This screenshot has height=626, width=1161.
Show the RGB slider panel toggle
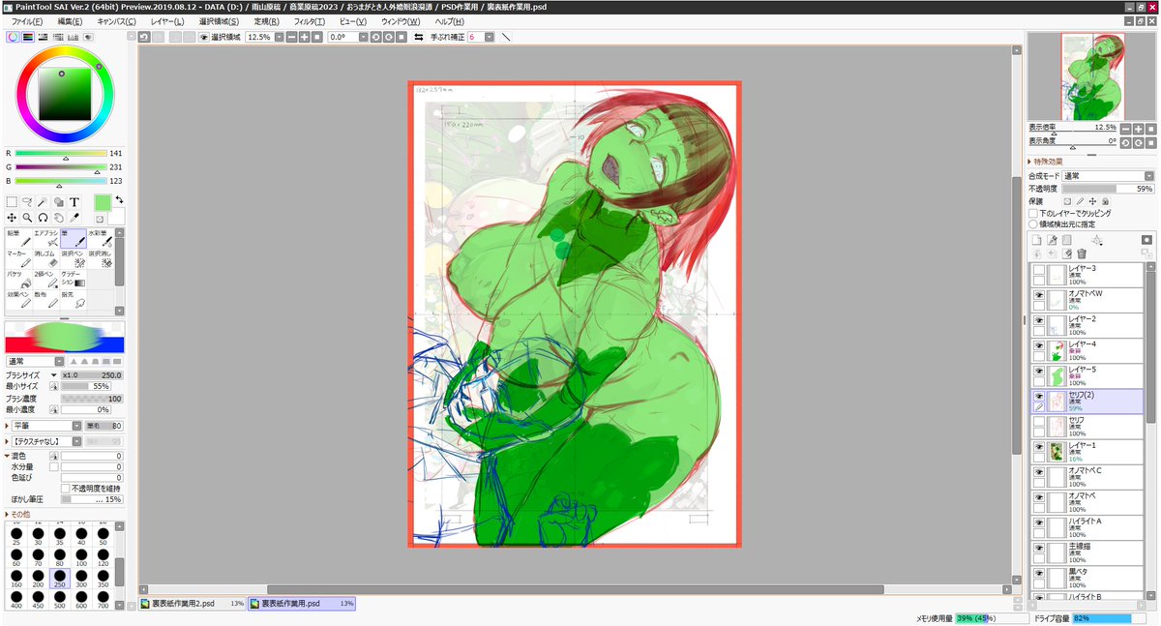(x=28, y=37)
